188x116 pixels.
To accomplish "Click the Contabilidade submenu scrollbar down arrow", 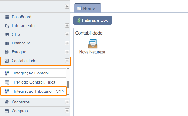I will tap(68, 95).
